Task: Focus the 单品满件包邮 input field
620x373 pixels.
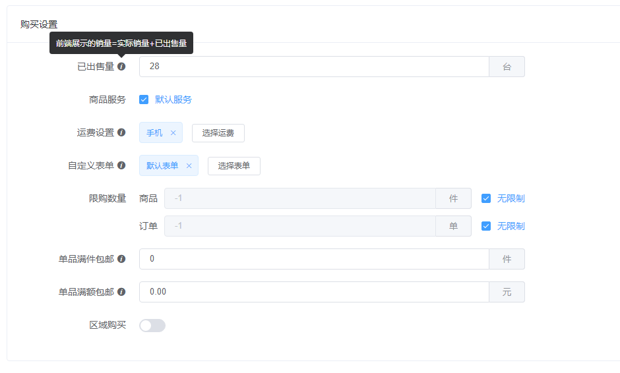Action: tap(314, 259)
